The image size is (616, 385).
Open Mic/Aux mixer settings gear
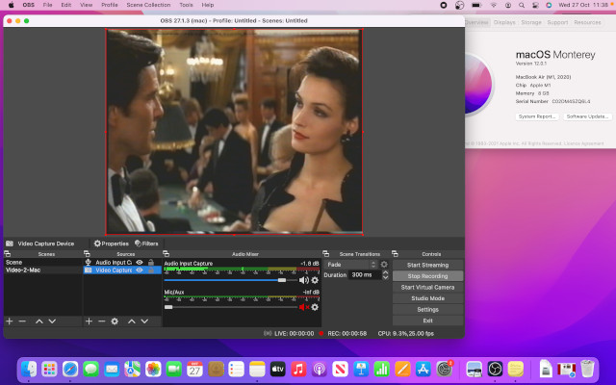pos(315,307)
